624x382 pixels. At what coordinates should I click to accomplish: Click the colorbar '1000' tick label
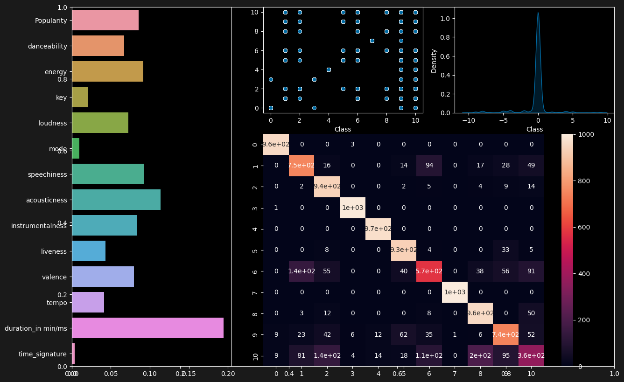coord(585,134)
